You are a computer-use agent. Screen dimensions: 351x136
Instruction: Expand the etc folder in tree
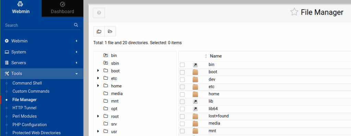pos(98,78)
